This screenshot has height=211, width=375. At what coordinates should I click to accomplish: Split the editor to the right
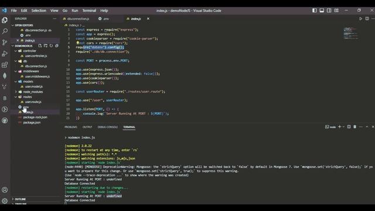pyautogui.click(x=367, y=19)
